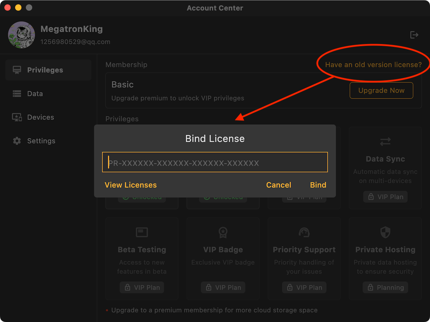430x322 pixels.
Task: Click the Settings gear icon
Action: (17, 141)
